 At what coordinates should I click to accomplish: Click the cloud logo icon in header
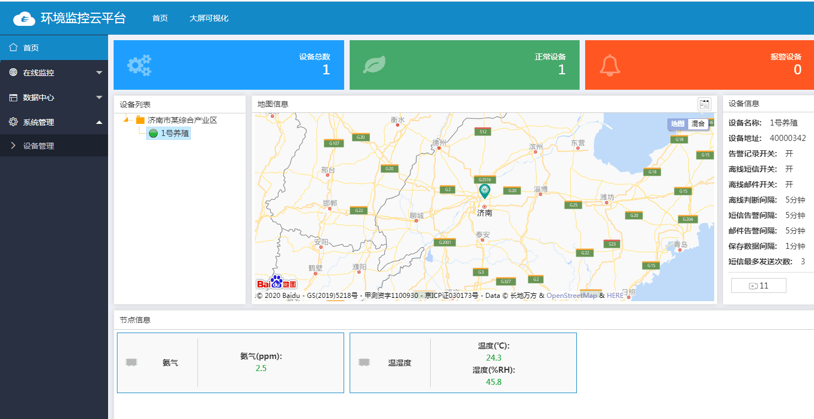coord(24,19)
